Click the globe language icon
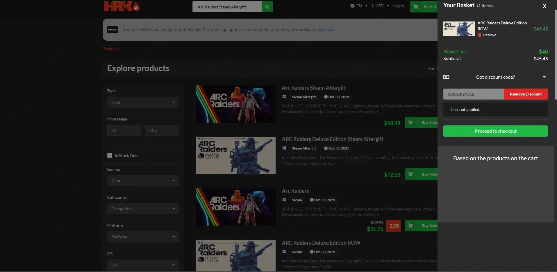 coord(352,6)
